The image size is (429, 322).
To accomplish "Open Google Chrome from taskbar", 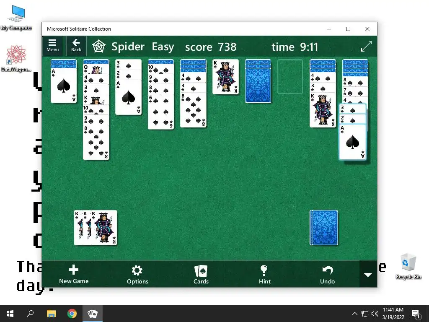I will (x=72, y=314).
